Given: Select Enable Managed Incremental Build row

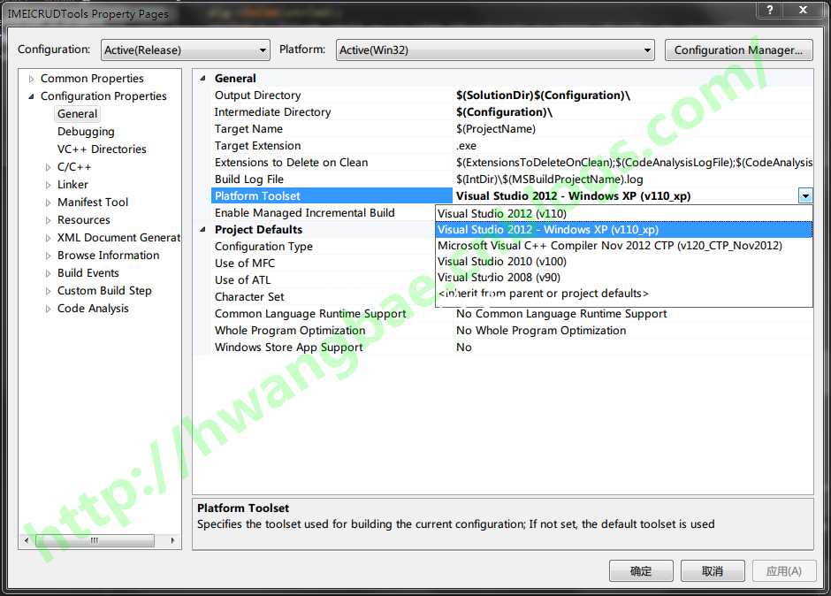Looking at the screenshot, I should tap(324, 212).
